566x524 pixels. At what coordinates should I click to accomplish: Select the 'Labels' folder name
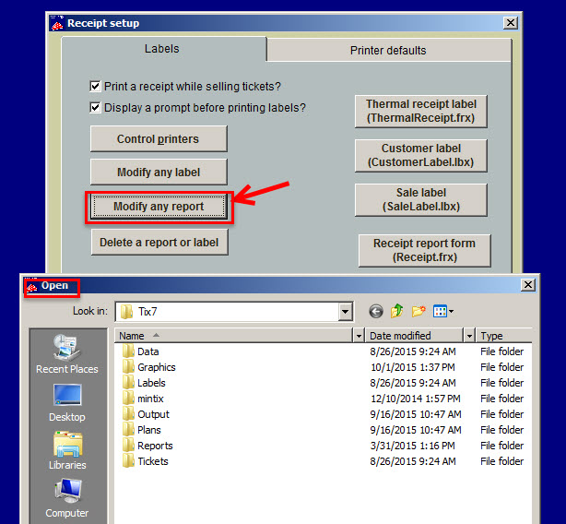[151, 383]
